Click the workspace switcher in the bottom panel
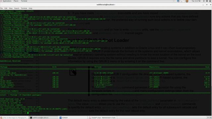Screen dimensions: 212x119 coord(209,118)
